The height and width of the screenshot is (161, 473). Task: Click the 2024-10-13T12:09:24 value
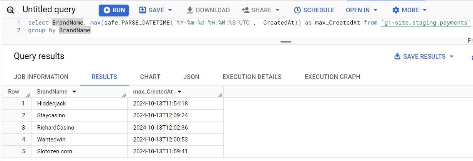coord(160,115)
